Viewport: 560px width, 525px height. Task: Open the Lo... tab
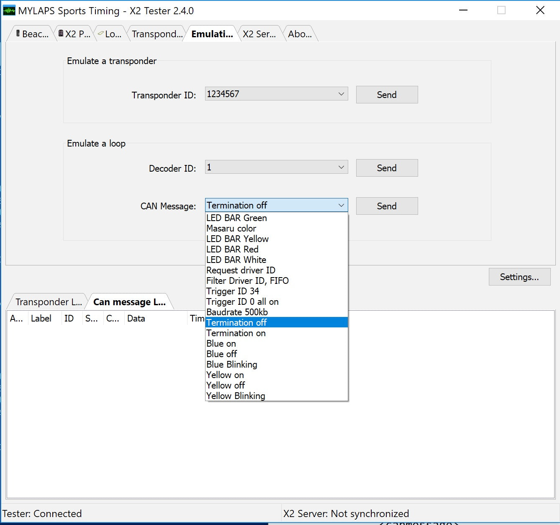point(110,34)
